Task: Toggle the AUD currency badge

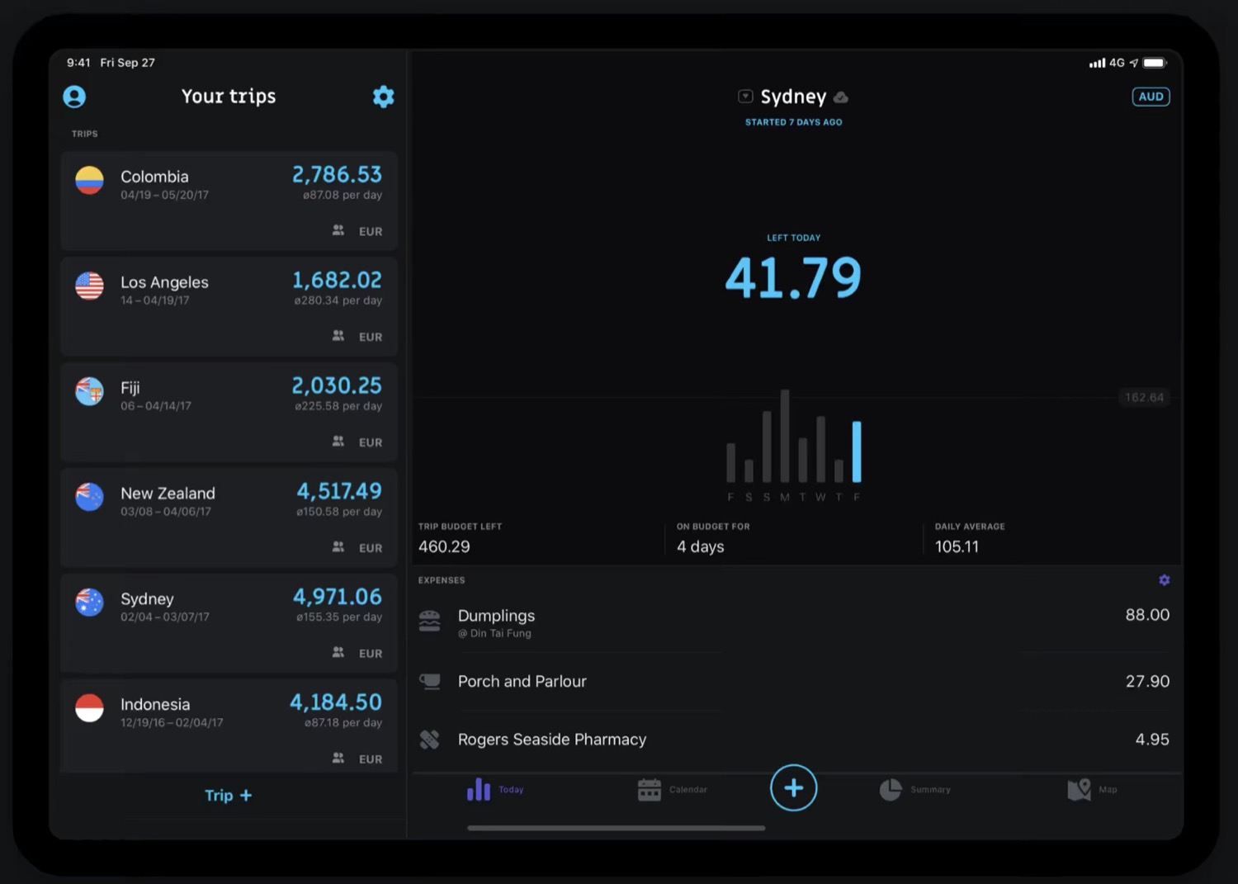Action: [x=1150, y=97]
